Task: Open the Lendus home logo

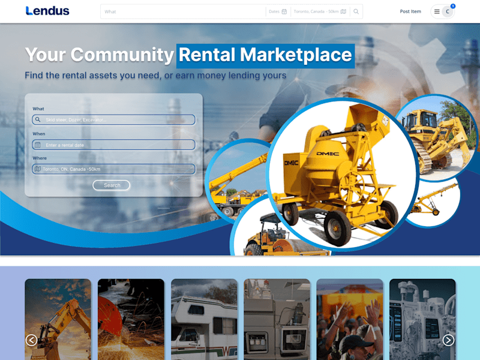Action: 47,11
